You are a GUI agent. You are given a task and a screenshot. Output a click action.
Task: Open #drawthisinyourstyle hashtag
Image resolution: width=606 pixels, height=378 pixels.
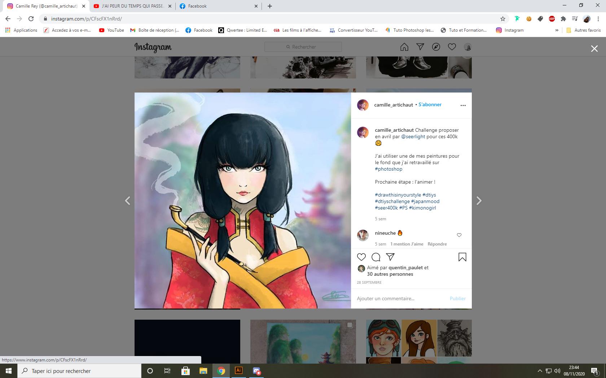point(398,195)
